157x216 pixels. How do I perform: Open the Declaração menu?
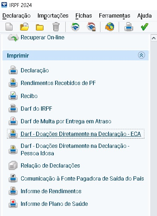[x=17, y=15]
